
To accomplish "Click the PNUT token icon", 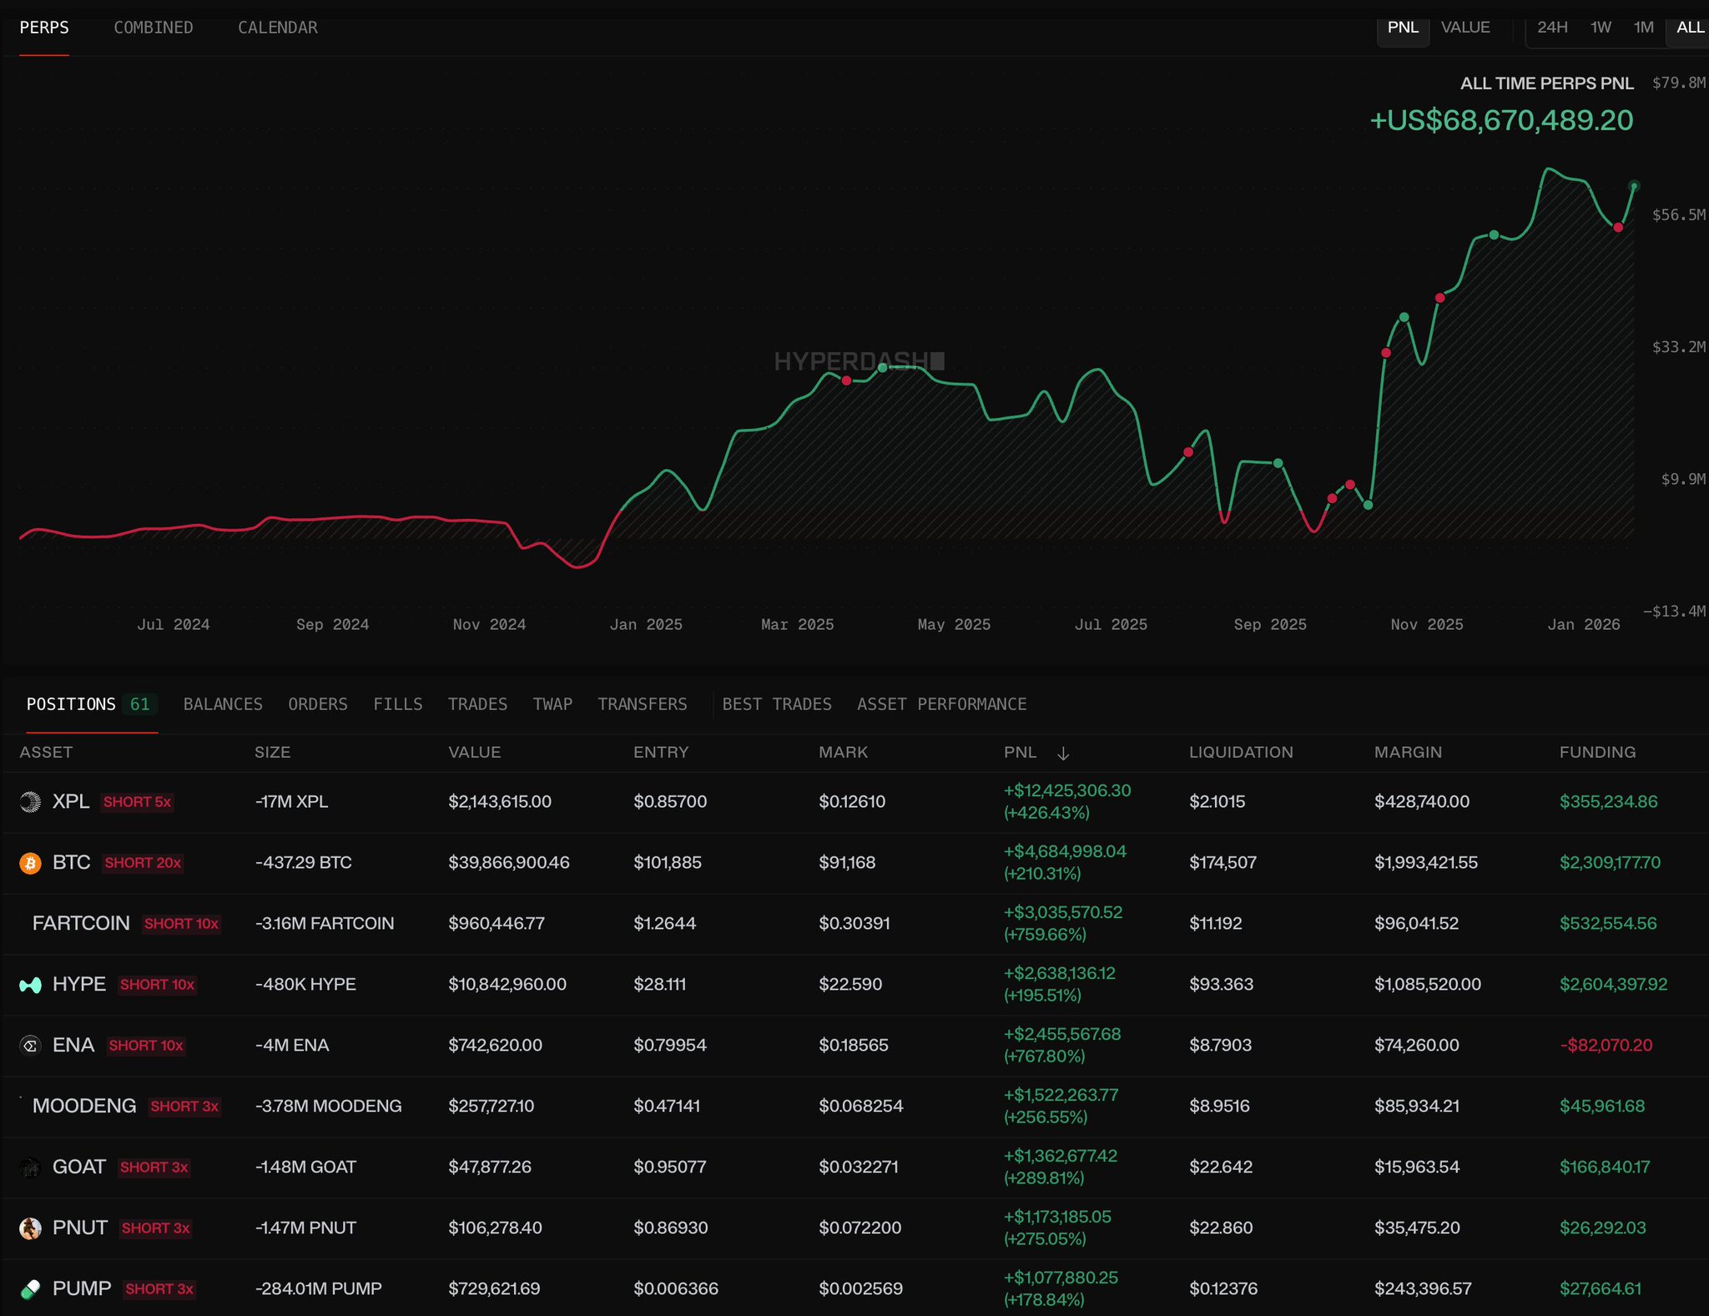I will click(30, 1228).
